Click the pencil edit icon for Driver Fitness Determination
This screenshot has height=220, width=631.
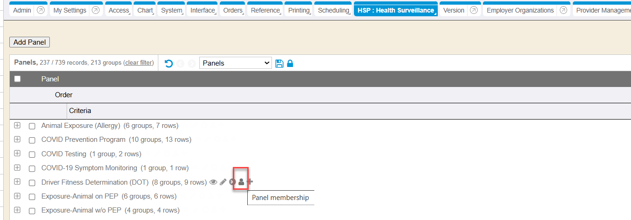(x=223, y=182)
